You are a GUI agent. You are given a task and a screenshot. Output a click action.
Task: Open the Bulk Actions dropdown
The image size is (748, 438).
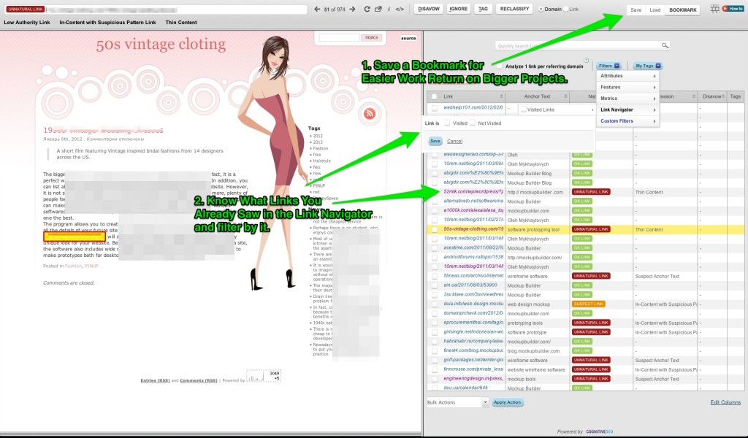pos(457,402)
